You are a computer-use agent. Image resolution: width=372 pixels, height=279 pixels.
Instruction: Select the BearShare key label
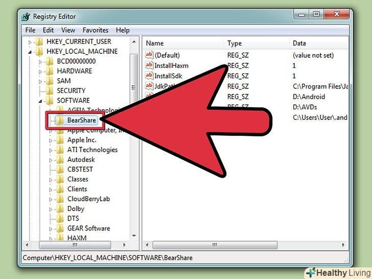82,120
